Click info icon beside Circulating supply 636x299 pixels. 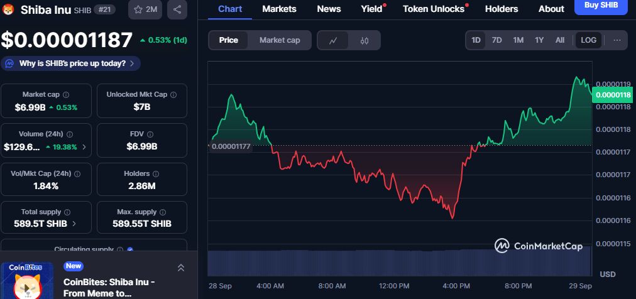pos(120,249)
